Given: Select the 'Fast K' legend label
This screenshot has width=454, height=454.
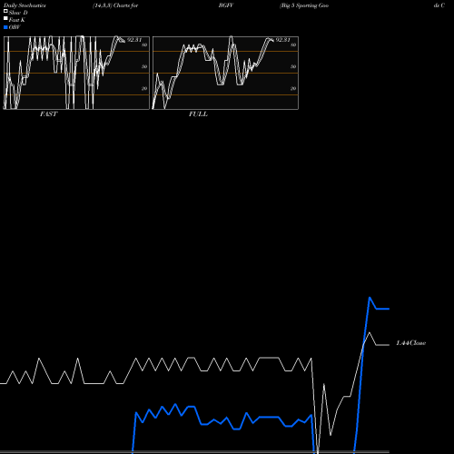Looking at the screenshot, I should (x=17, y=20).
